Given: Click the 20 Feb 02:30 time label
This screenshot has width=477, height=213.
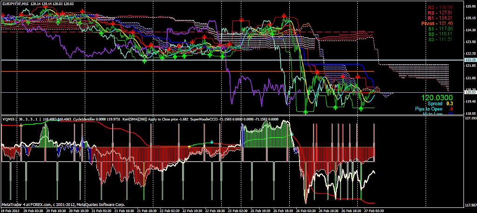Looking at the screenshot, I should pos(33,211).
